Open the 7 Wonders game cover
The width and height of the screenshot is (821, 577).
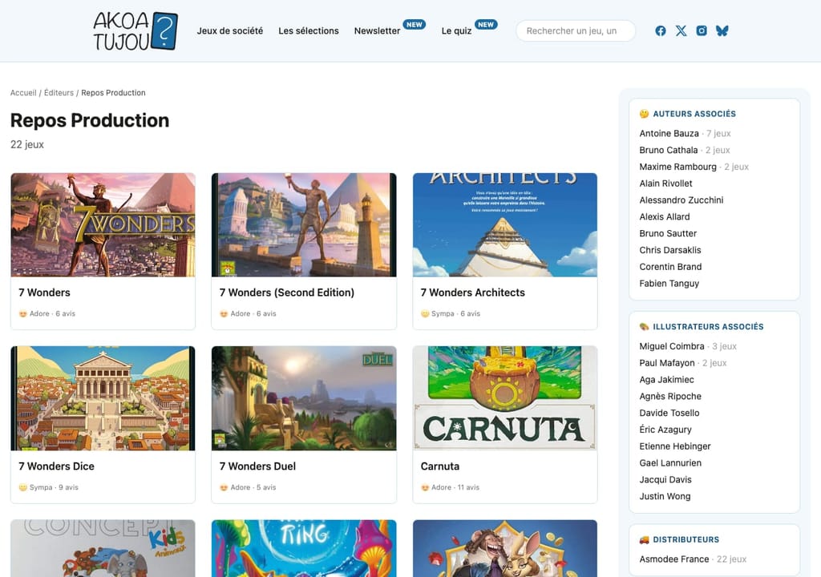(x=103, y=224)
